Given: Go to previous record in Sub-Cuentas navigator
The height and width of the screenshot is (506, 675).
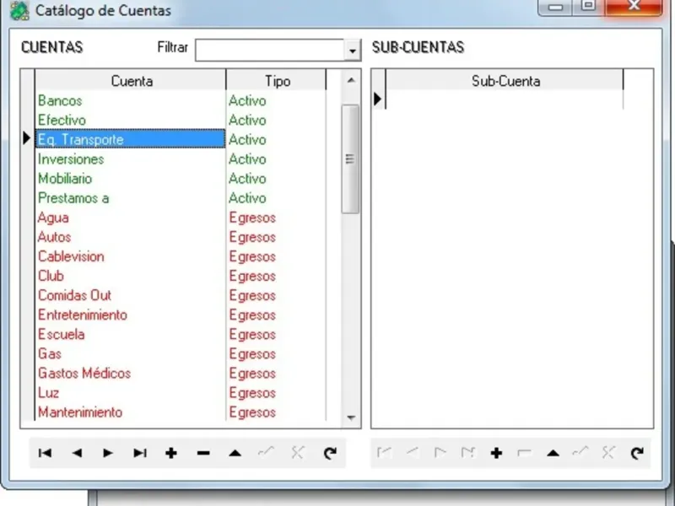Looking at the screenshot, I should 413,453.
